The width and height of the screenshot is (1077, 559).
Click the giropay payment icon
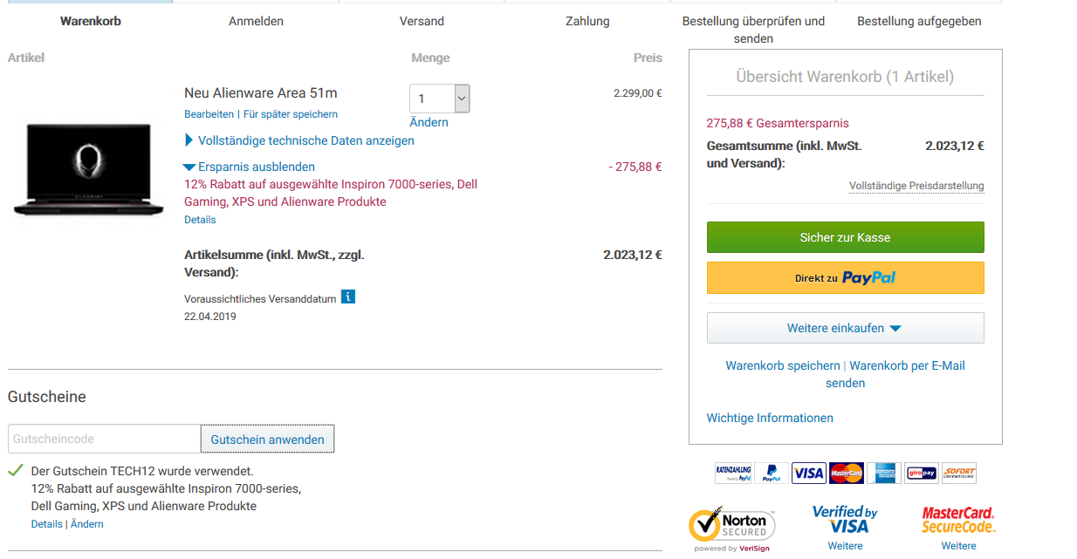tap(921, 473)
